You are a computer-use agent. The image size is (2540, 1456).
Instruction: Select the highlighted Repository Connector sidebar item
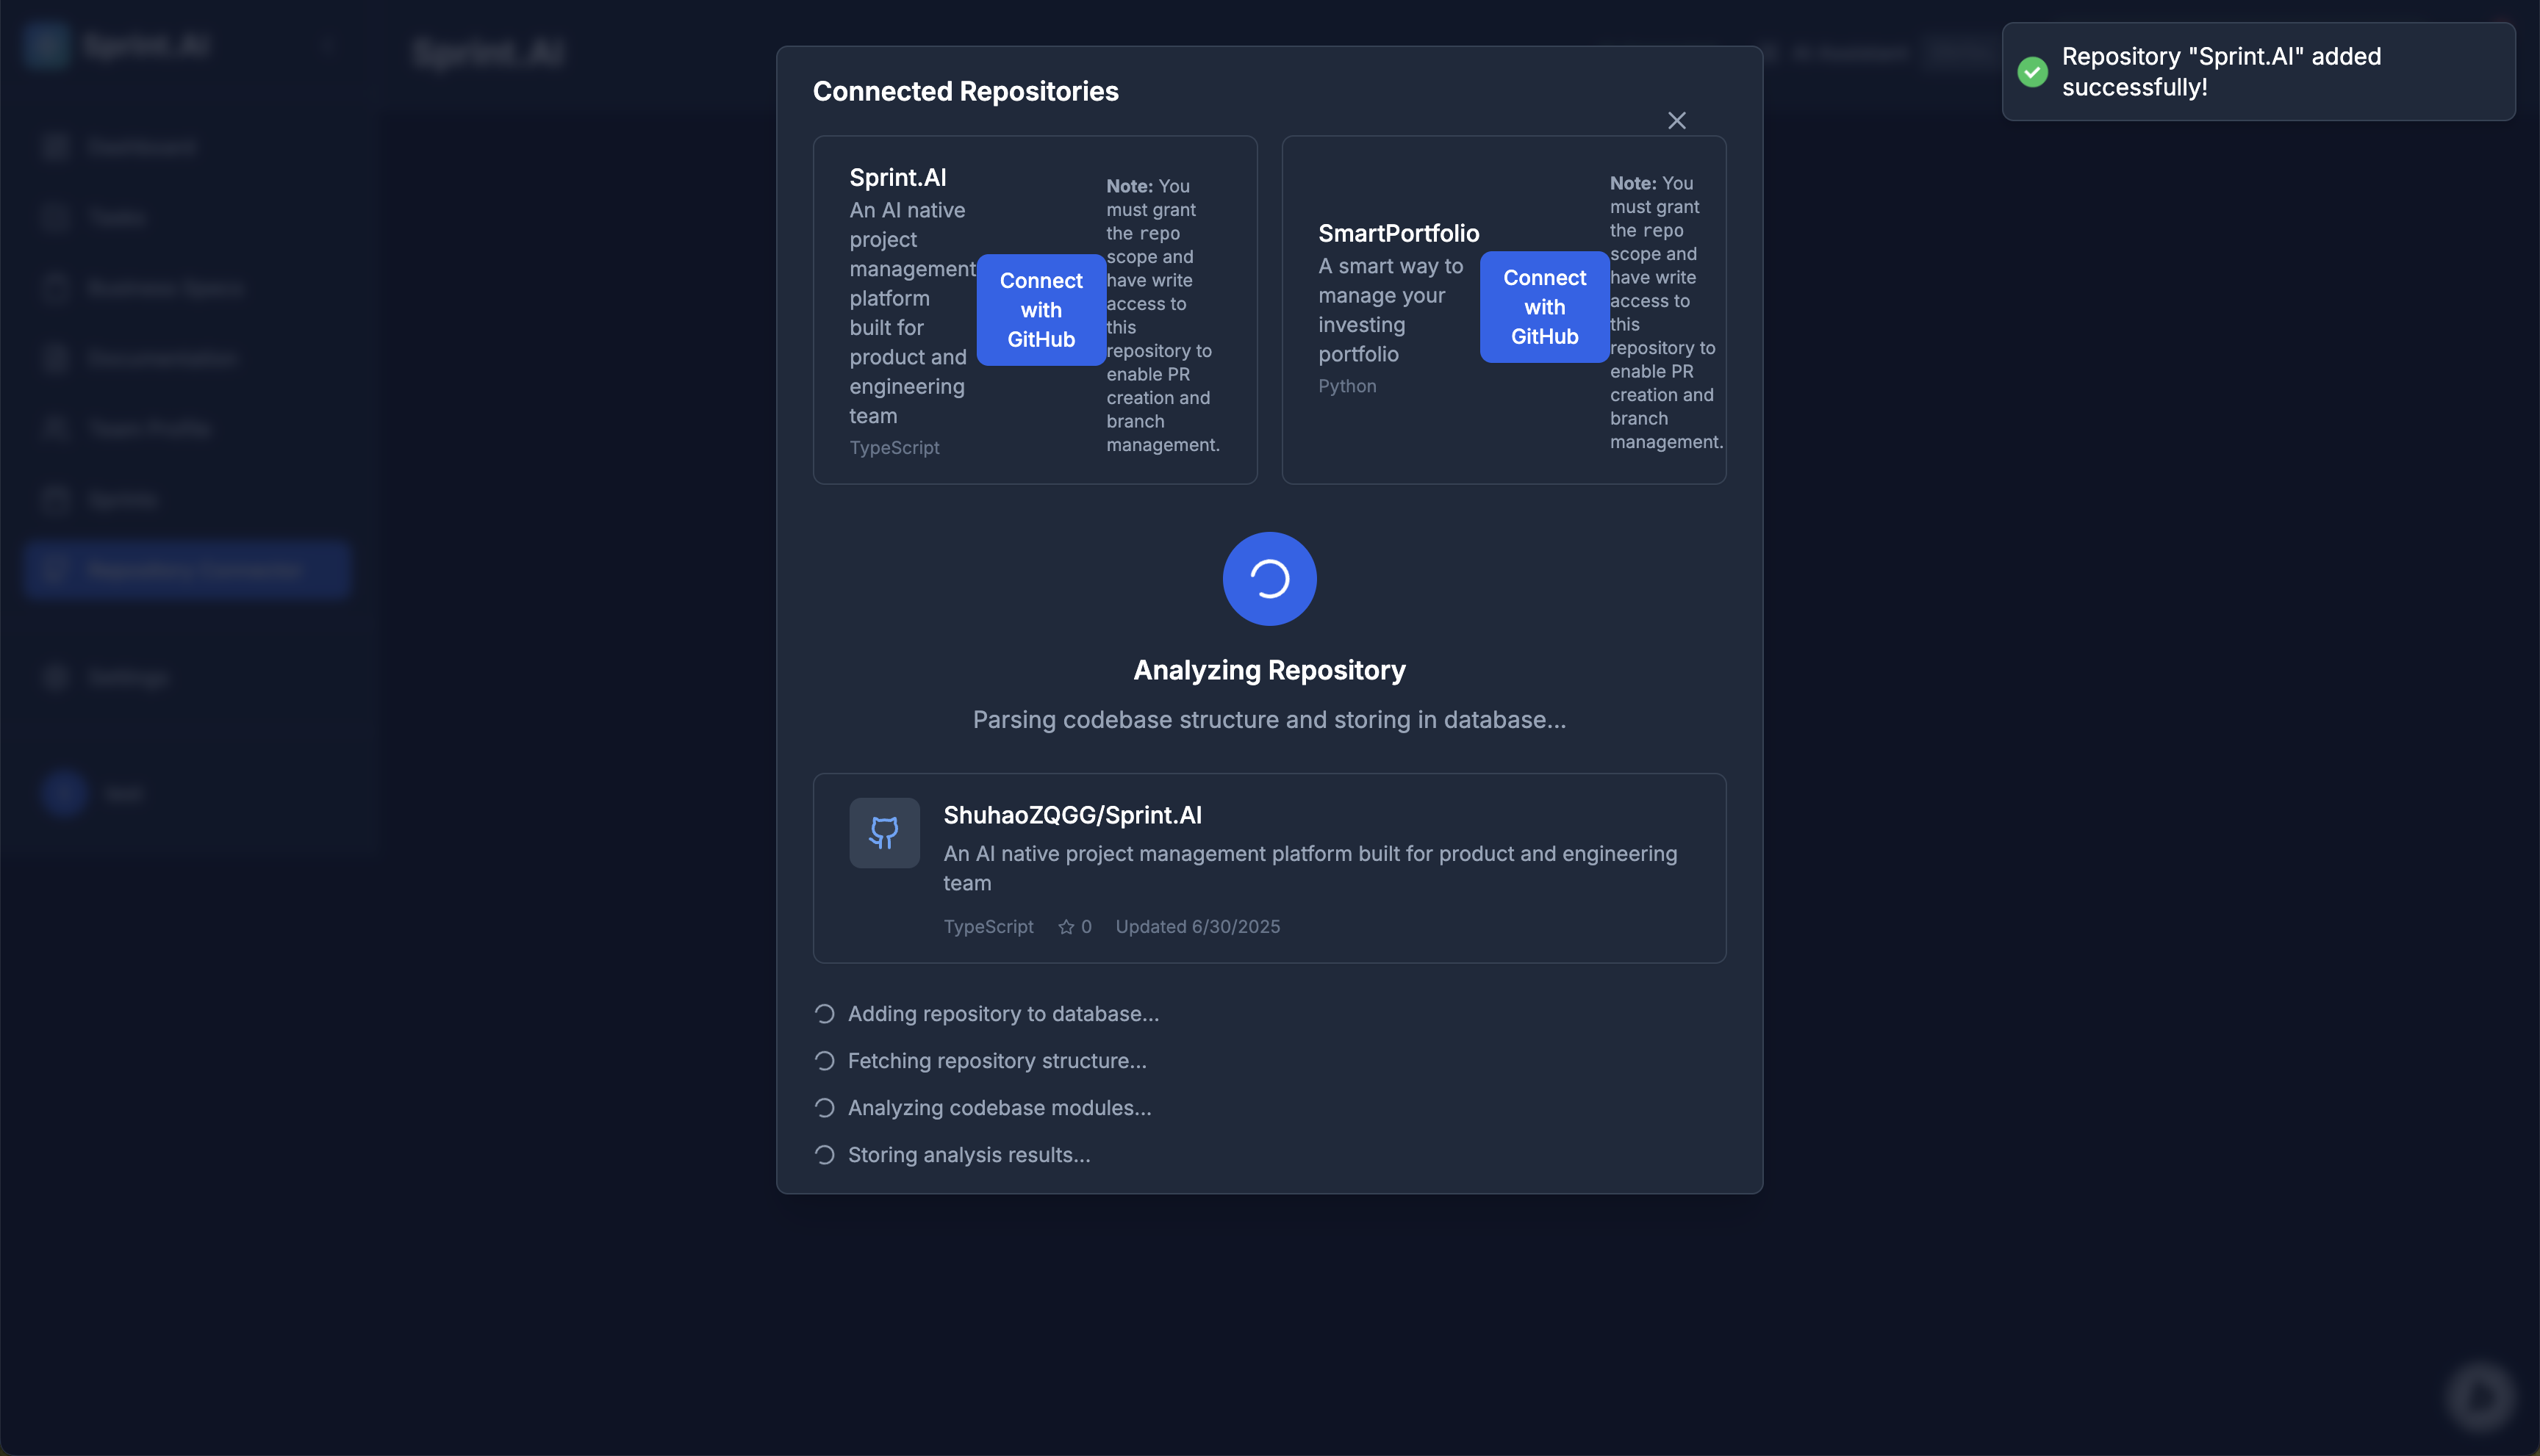187,570
